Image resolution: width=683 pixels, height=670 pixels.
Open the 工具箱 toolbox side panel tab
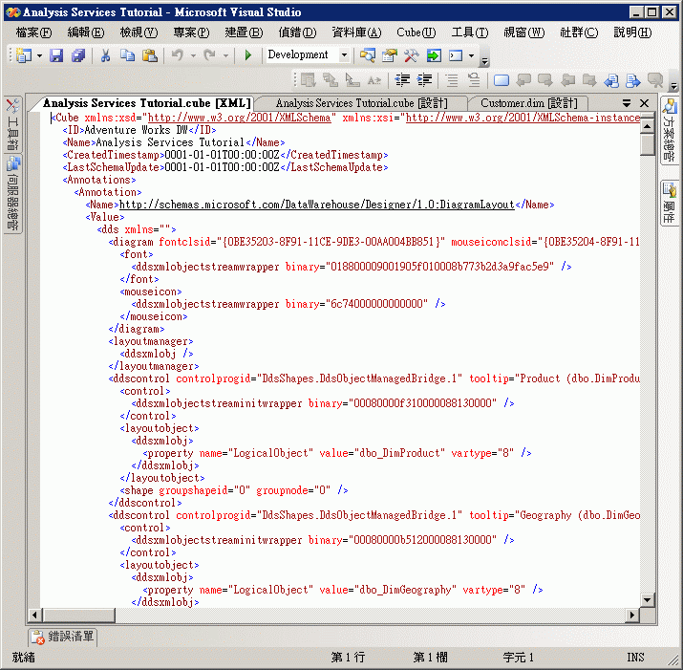coord(12,124)
